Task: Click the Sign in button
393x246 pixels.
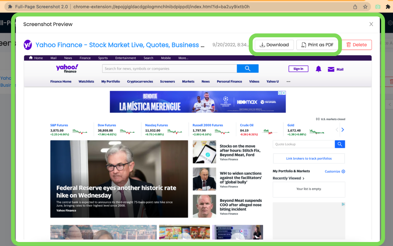Action: (298, 69)
